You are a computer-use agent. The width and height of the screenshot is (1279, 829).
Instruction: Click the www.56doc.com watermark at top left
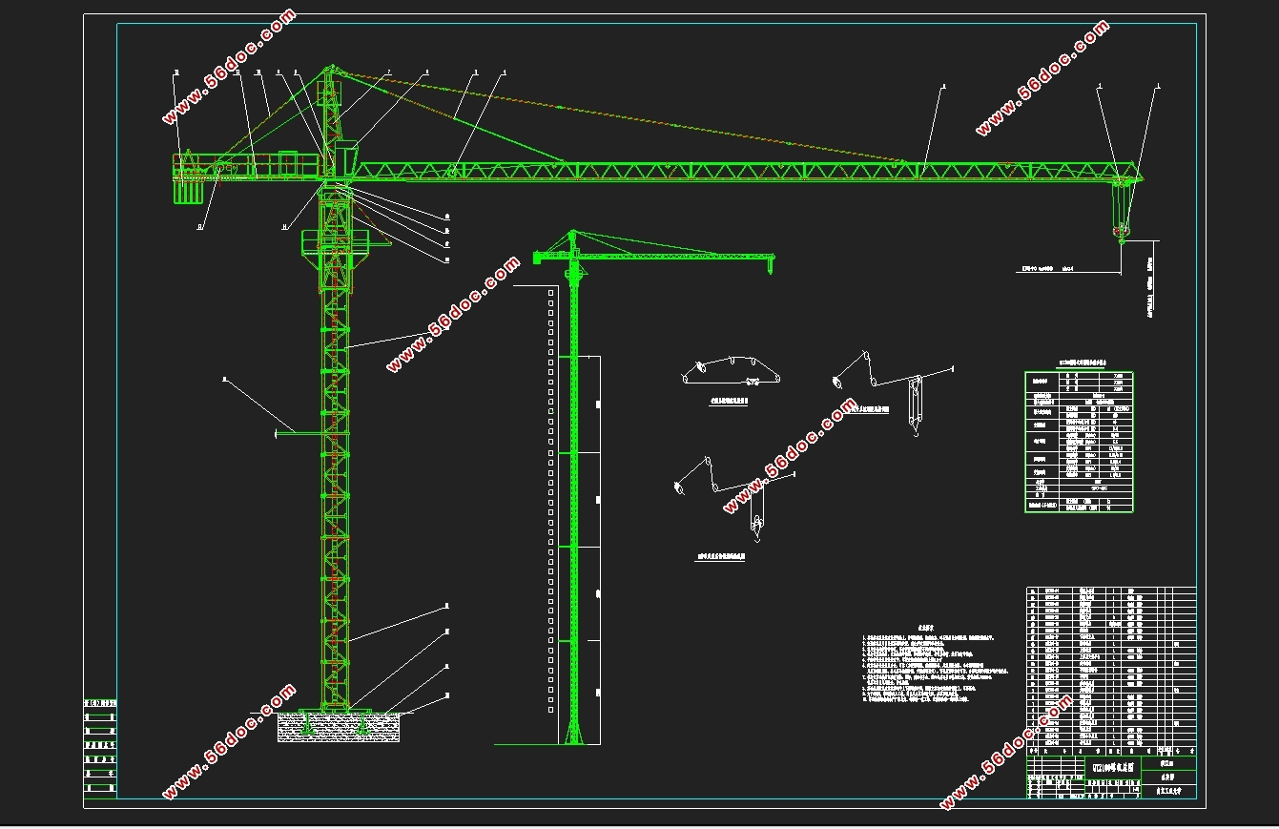tap(229, 67)
